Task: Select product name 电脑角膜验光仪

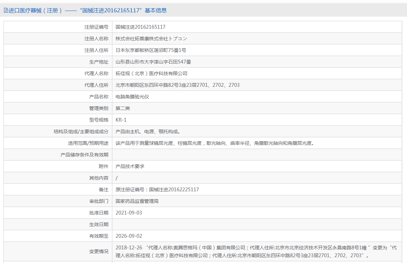Action: pyautogui.click(x=132, y=97)
